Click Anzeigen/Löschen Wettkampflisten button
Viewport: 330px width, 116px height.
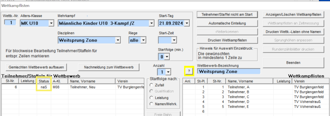(293, 14)
